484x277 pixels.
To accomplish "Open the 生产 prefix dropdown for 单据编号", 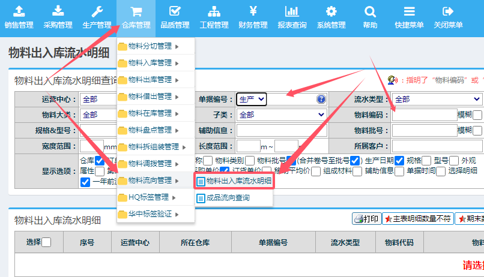I will point(252,100).
